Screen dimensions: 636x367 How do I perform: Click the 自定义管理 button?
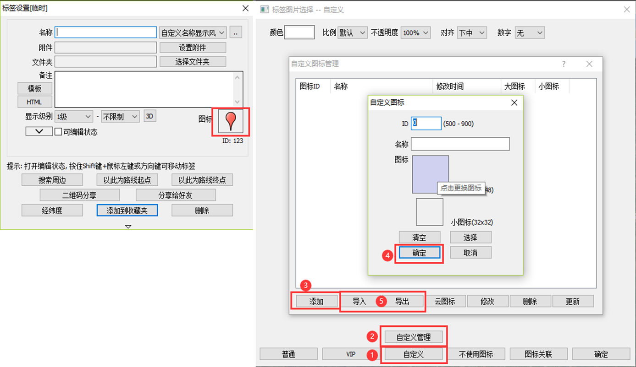(x=414, y=337)
